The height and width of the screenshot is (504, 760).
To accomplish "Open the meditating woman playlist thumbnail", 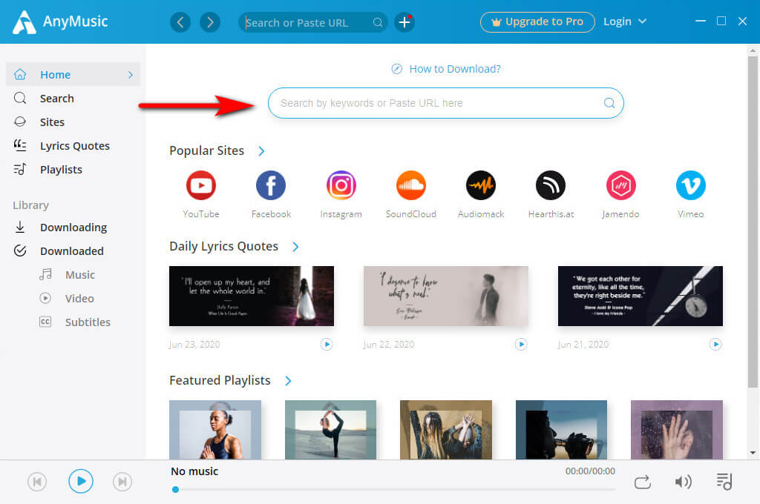I will [x=215, y=429].
